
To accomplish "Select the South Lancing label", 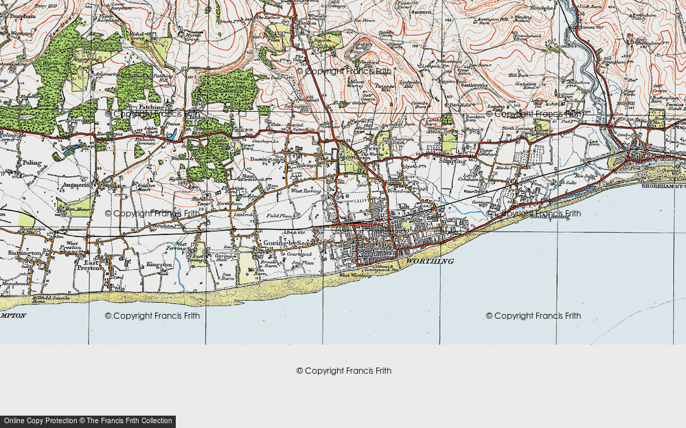I will point(549,216).
